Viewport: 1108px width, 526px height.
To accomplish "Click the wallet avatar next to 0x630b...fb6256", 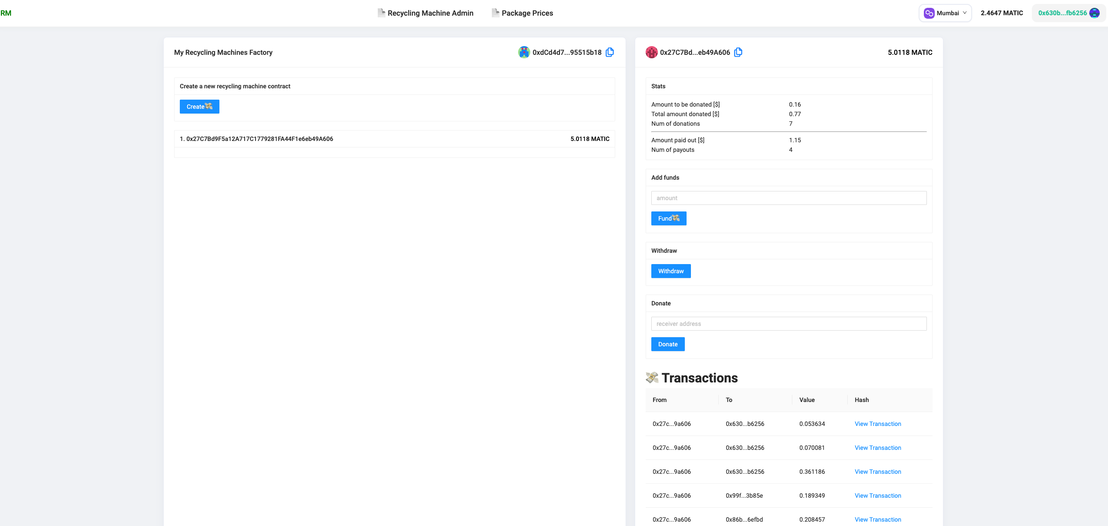I will (1095, 13).
